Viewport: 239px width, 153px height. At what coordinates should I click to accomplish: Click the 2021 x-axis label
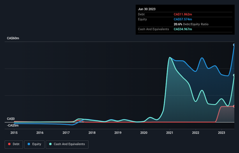(170, 133)
